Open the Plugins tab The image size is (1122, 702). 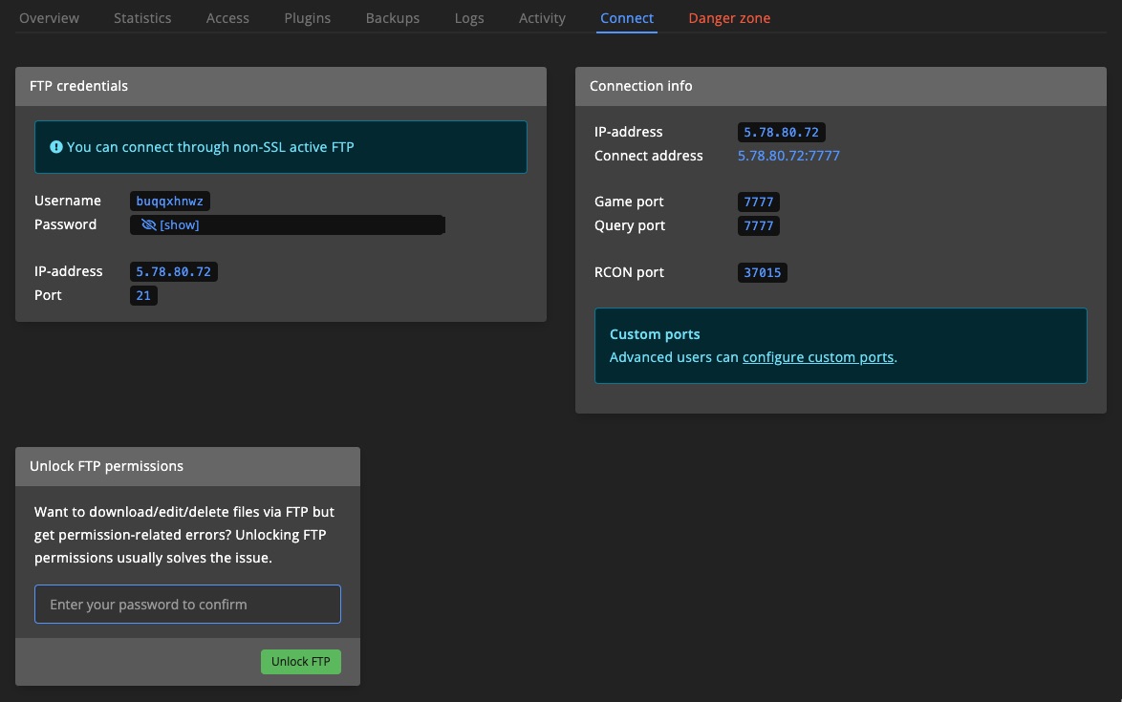pos(307,18)
